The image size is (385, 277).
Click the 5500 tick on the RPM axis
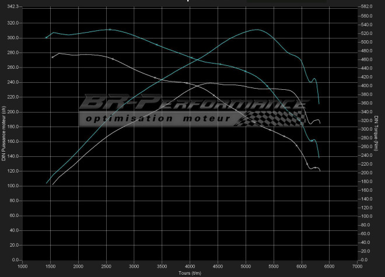[x=274, y=266]
